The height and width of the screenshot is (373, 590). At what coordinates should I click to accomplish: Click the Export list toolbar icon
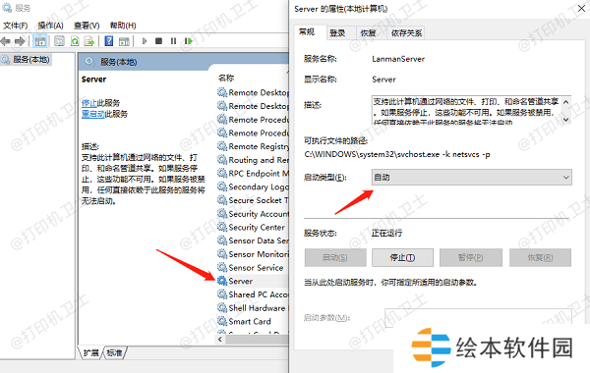tap(89, 41)
